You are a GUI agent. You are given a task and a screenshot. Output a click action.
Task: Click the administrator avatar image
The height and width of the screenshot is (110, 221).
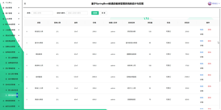click(210, 4)
